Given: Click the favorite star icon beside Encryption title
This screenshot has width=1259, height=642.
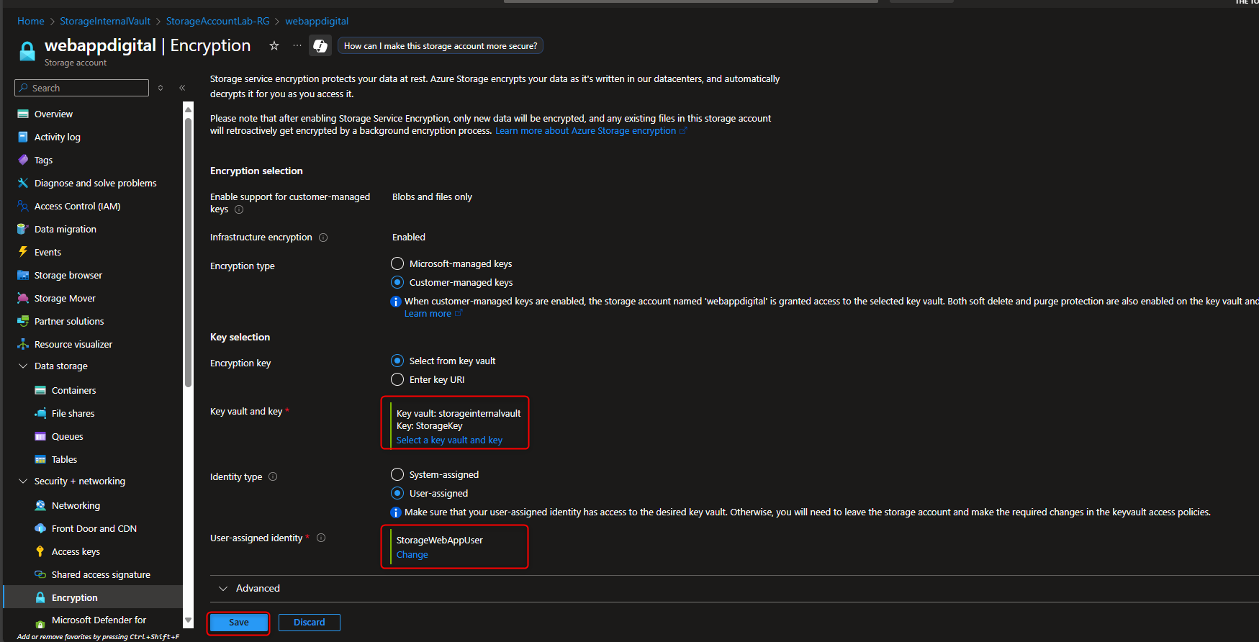Looking at the screenshot, I should 274,46.
